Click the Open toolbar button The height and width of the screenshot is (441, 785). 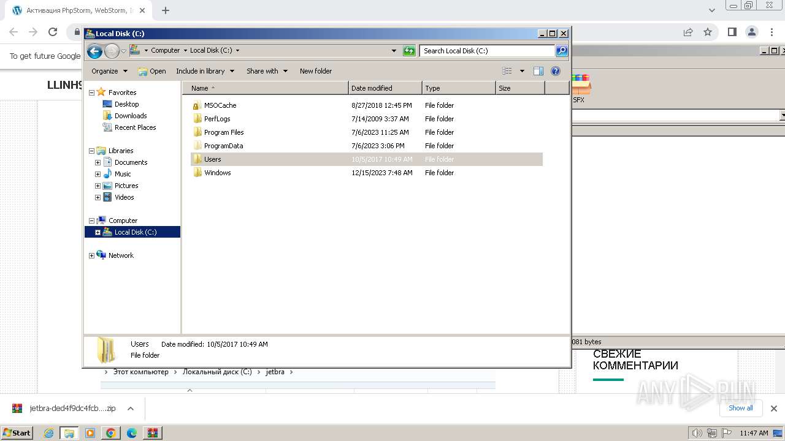pos(152,71)
